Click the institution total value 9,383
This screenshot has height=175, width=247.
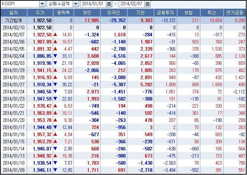146,20
